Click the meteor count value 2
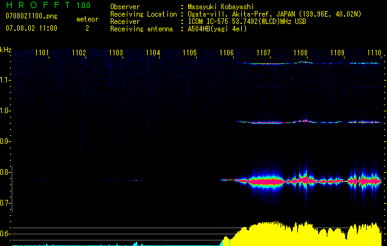This screenshot has width=387, height=246. [87, 28]
